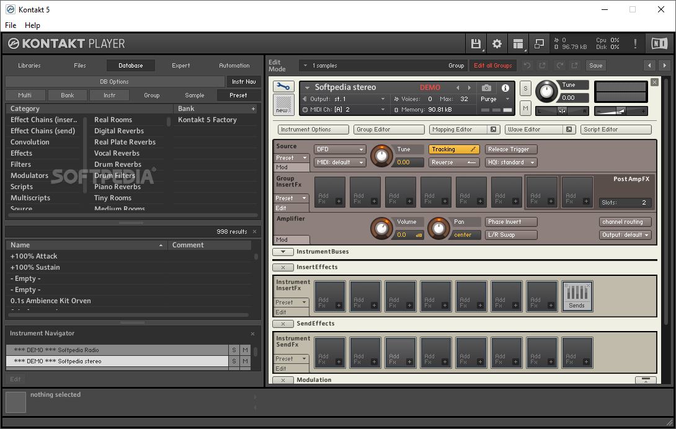Add Fx in first Instrument SendFx slot
676x429 pixels.
(330, 353)
